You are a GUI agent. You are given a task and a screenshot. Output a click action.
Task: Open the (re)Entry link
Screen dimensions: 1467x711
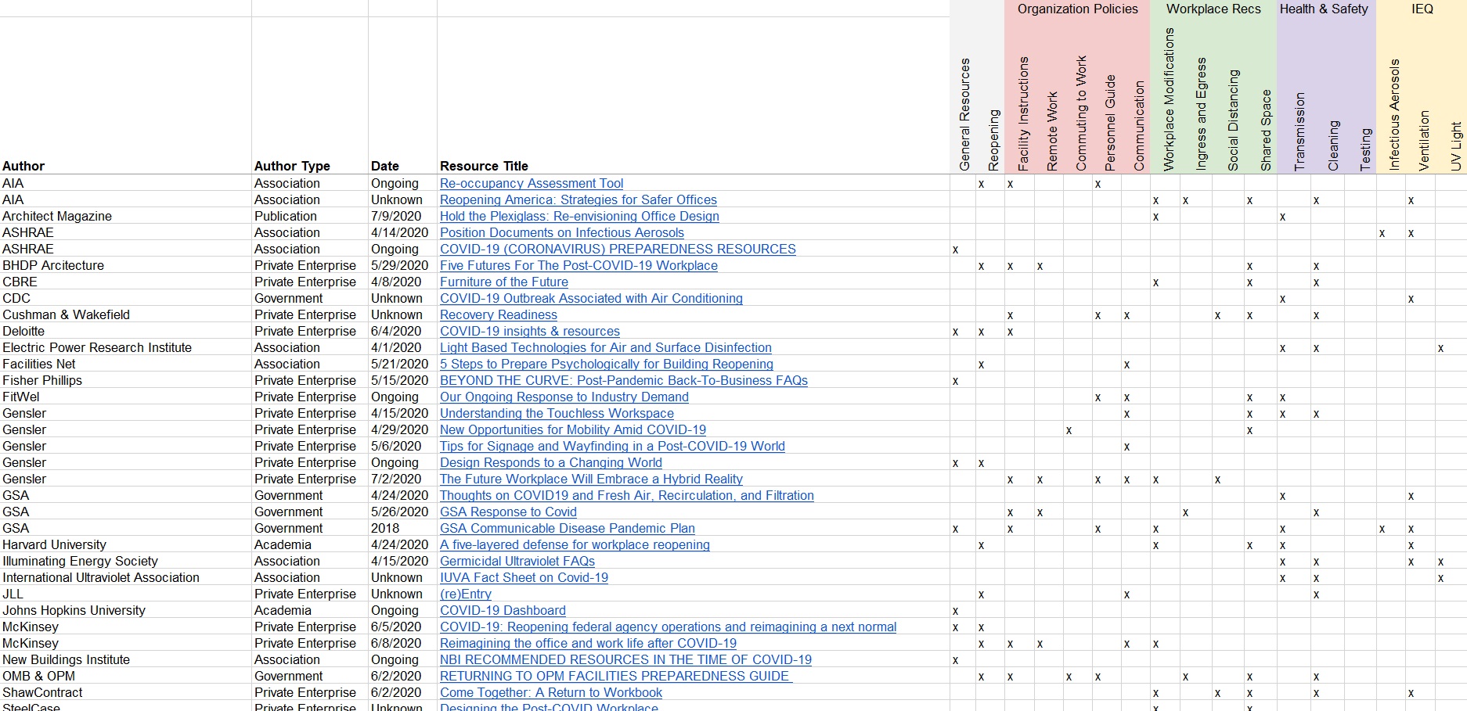(x=466, y=594)
